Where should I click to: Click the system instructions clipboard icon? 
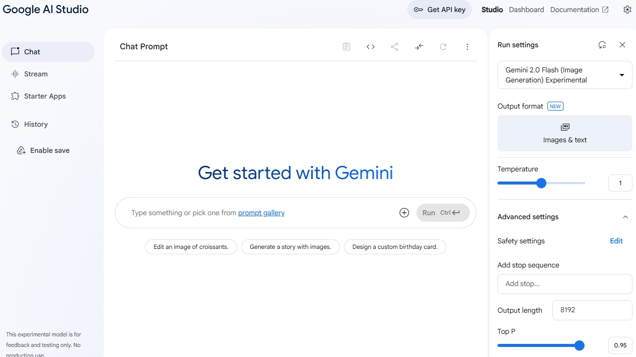[x=346, y=47]
